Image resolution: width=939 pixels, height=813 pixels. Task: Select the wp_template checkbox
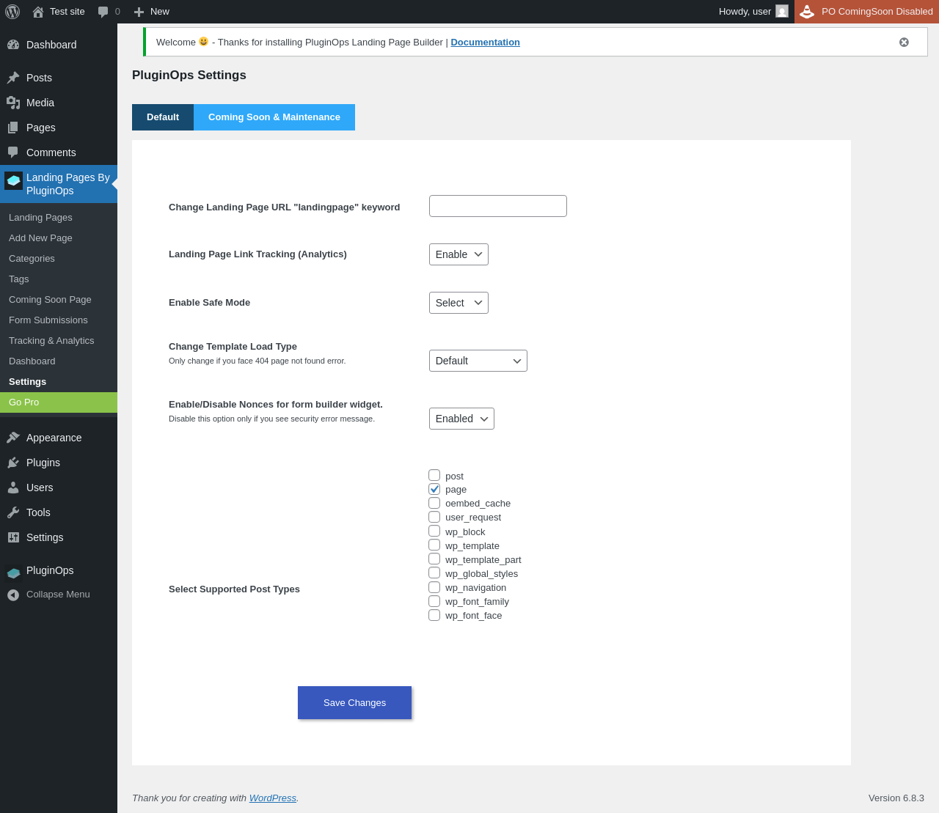pos(434,545)
